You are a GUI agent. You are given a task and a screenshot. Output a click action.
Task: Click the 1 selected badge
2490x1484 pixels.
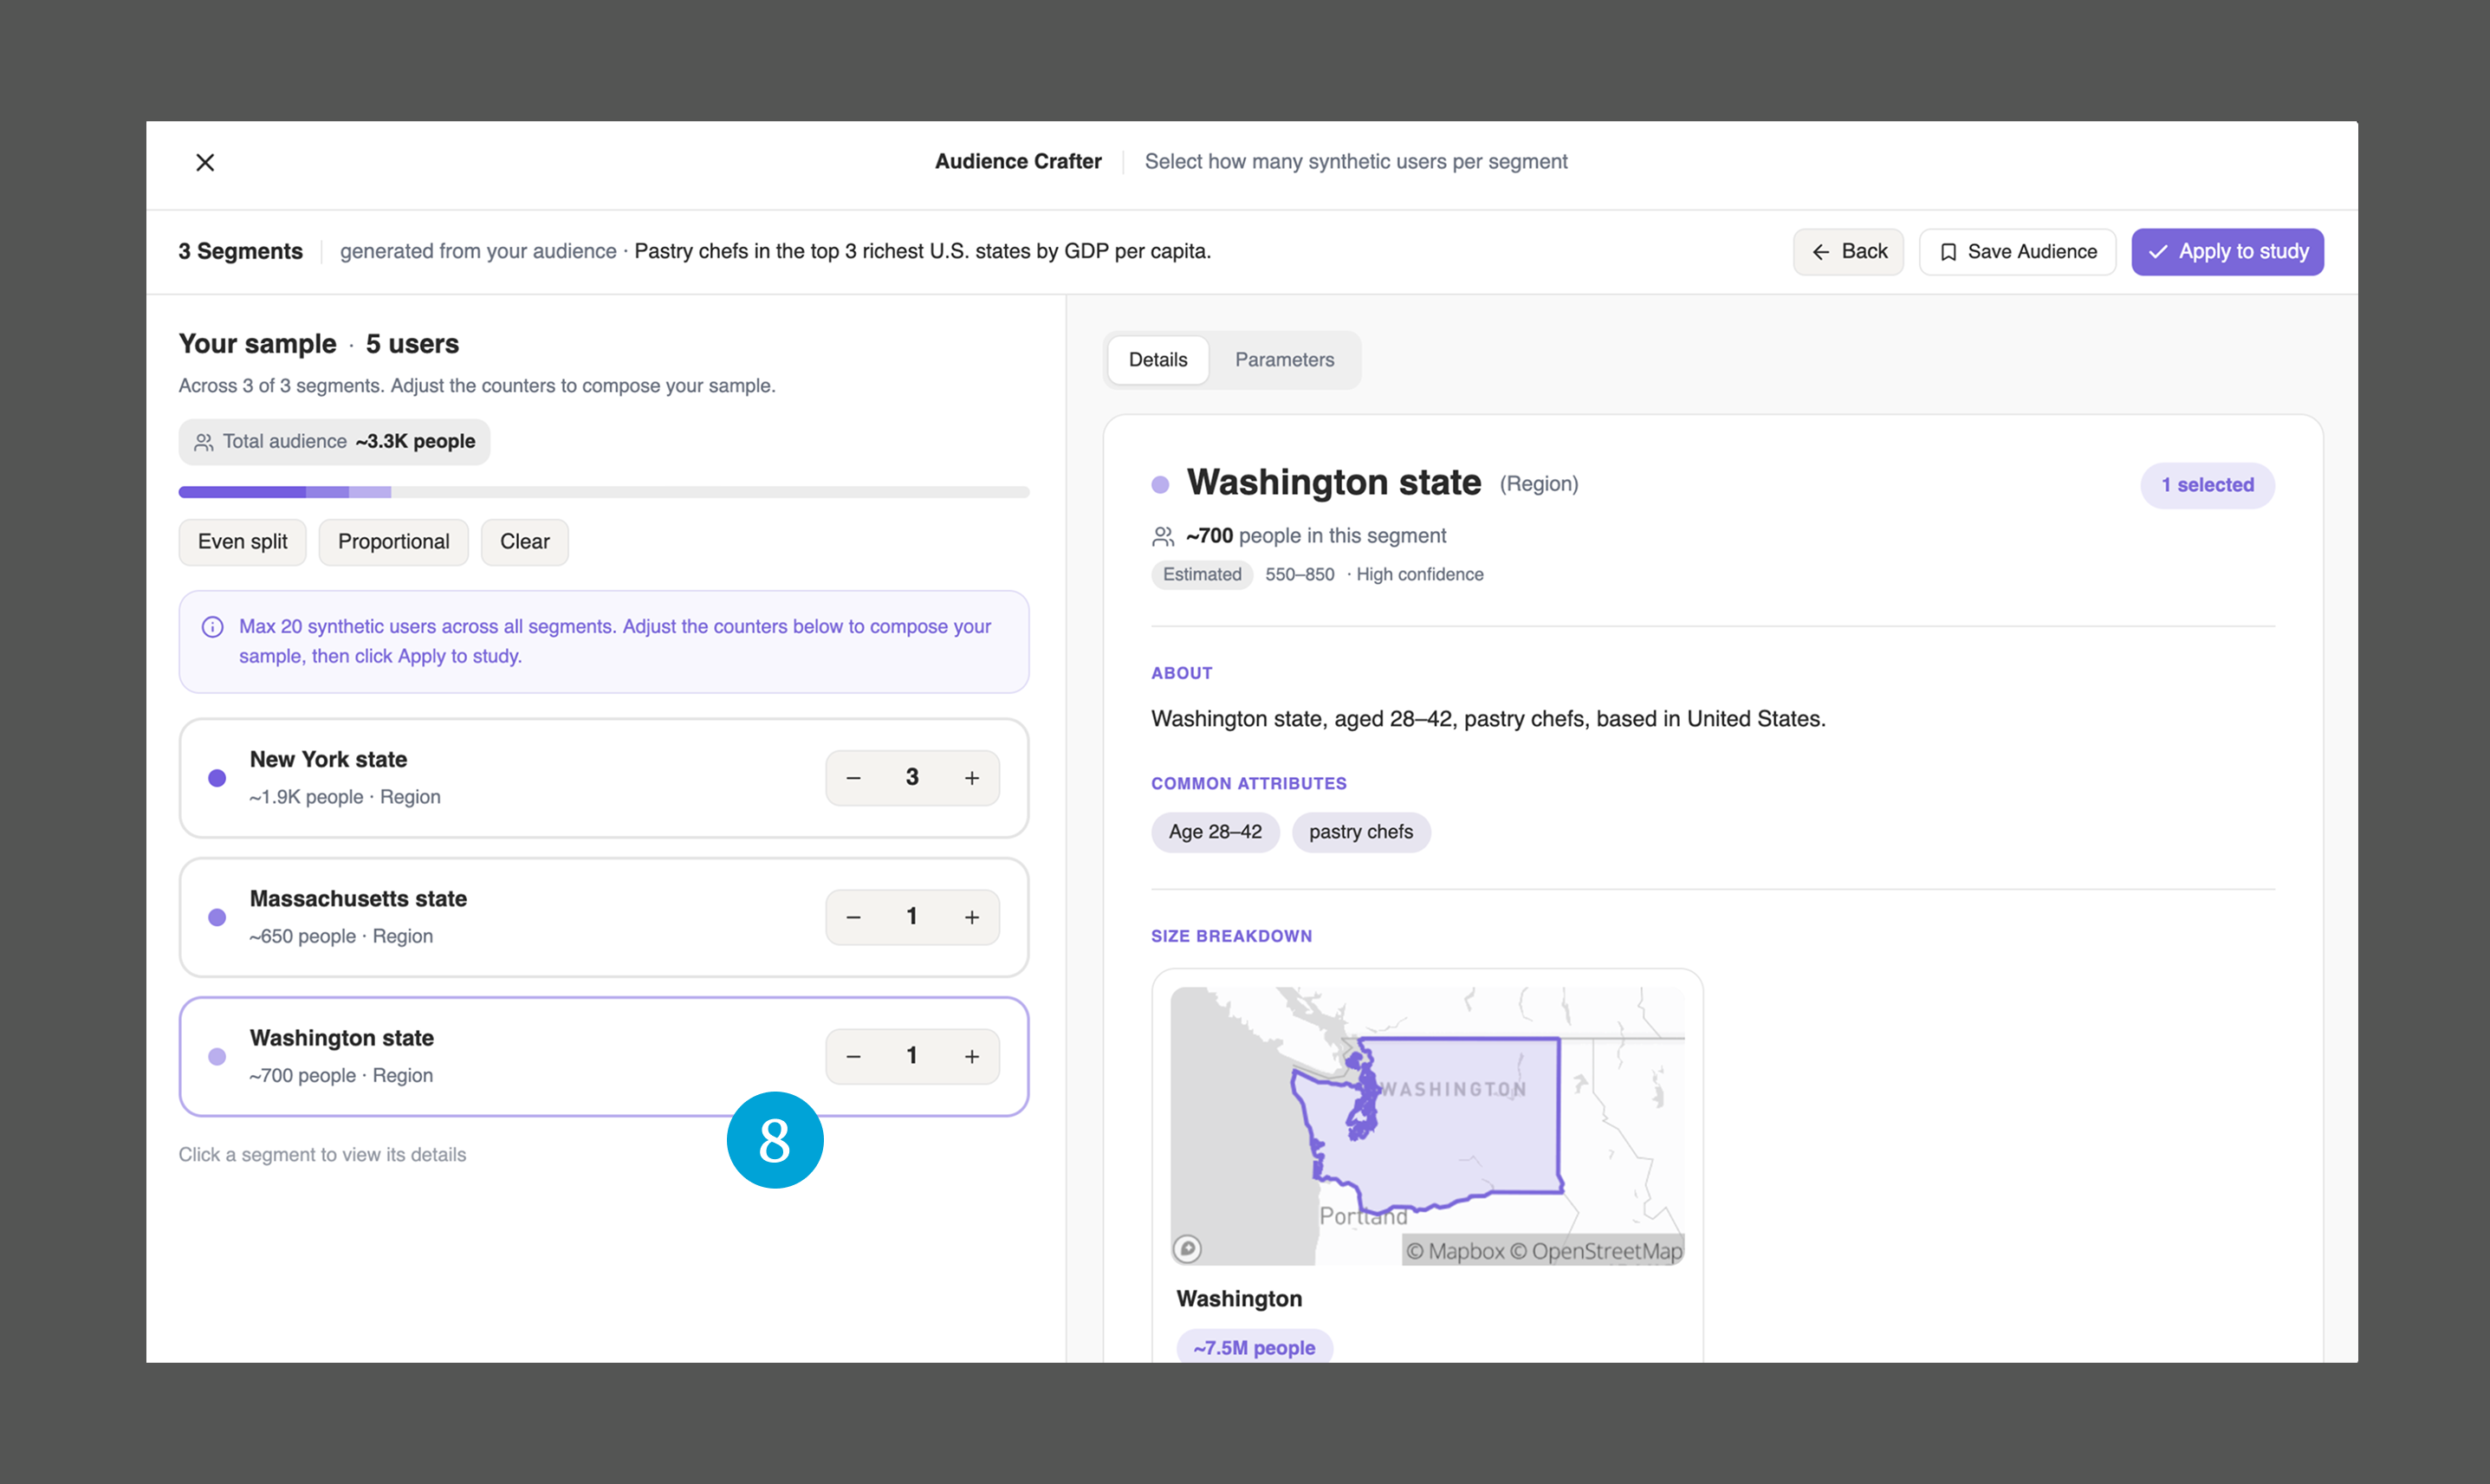(x=2207, y=485)
